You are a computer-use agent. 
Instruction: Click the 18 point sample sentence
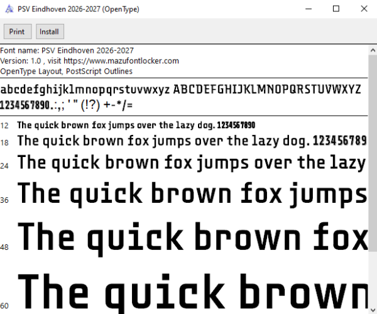pos(192,141)
